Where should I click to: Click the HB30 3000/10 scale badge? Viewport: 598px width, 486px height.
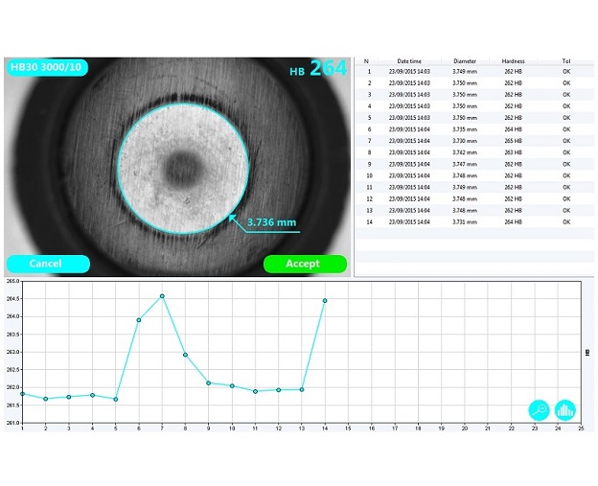tap(44, 68)
